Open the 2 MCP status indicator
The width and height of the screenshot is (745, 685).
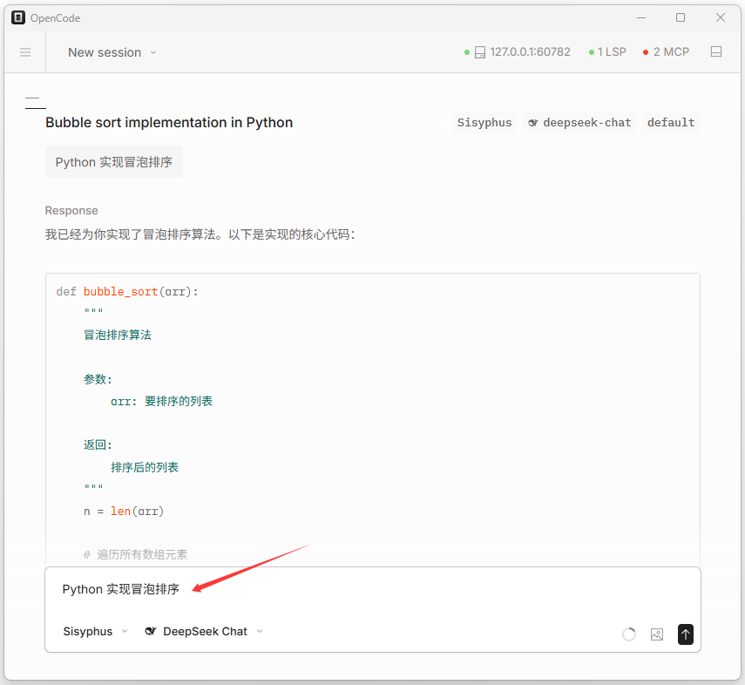point(666,52)
